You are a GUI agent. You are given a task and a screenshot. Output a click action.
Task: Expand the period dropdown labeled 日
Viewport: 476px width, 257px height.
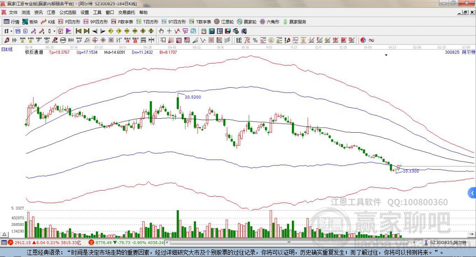coord(9,31)
